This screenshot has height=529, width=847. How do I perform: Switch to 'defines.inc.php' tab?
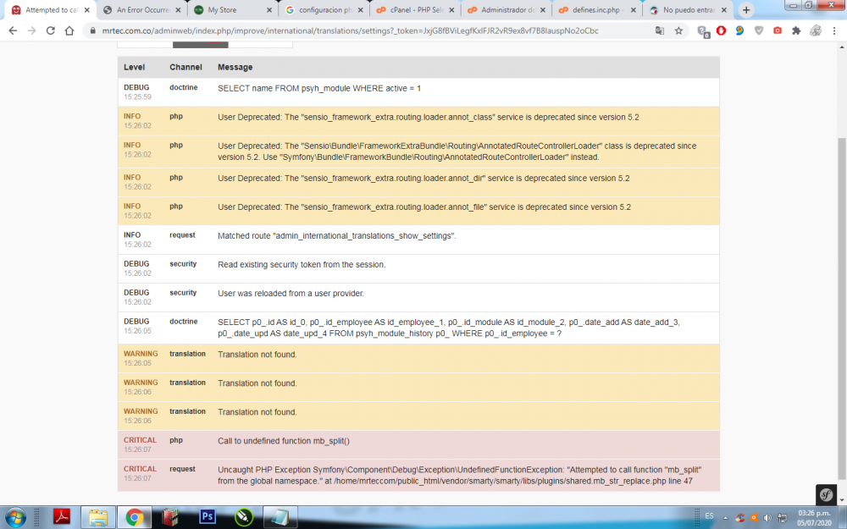598,9
